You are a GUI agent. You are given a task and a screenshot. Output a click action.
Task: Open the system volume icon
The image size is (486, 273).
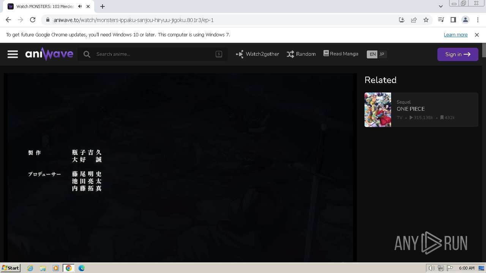(x=432, y=268)
